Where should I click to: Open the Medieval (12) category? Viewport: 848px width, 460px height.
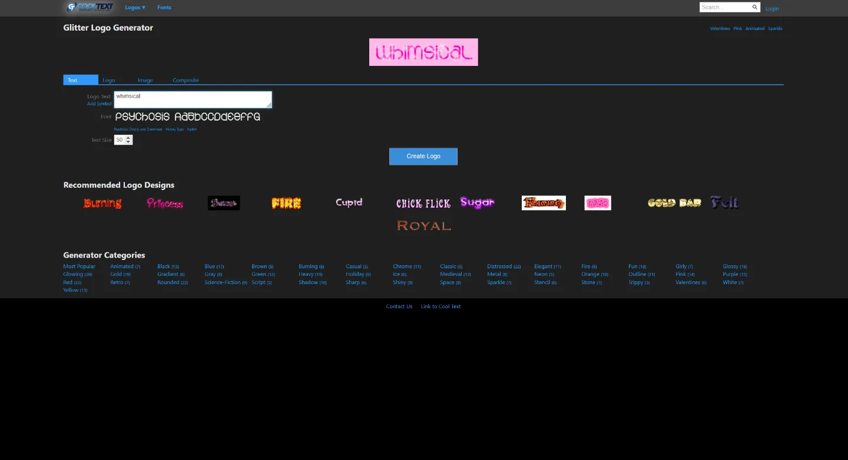click(x=455, y=274)
